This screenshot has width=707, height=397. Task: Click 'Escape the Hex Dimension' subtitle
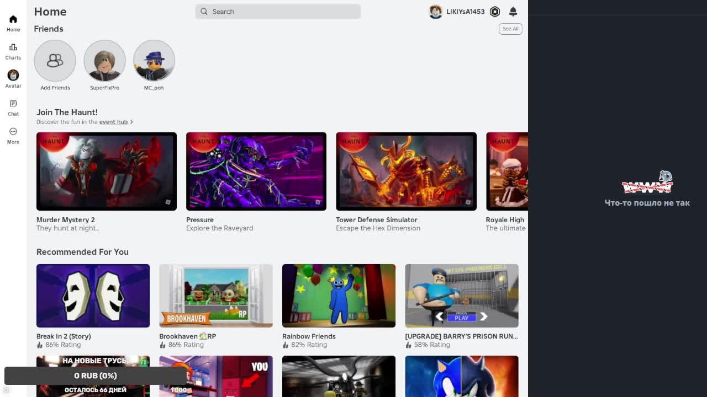(378, 228)
